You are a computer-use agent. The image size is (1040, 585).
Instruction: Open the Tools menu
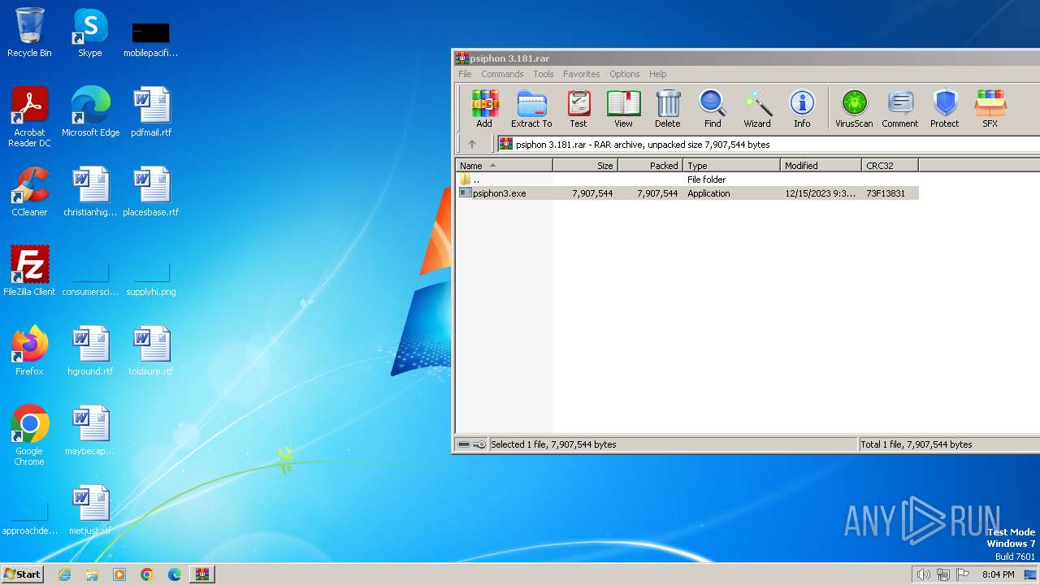coord(544,74)
